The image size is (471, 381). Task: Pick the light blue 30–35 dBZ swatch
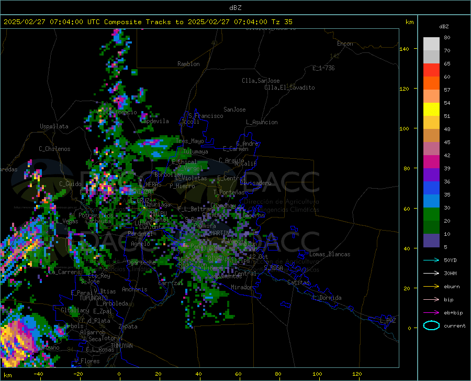(431, 201)
